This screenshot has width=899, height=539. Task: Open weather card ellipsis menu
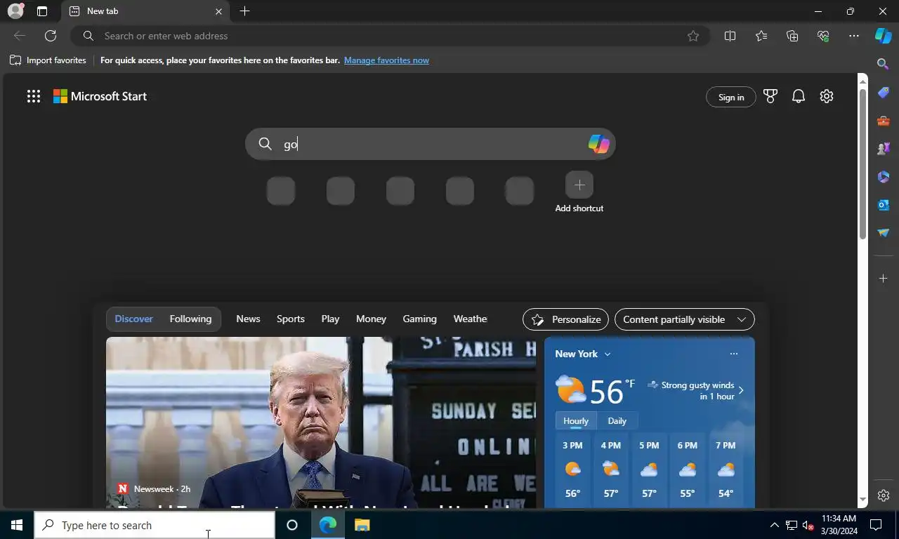coord(734,354)
